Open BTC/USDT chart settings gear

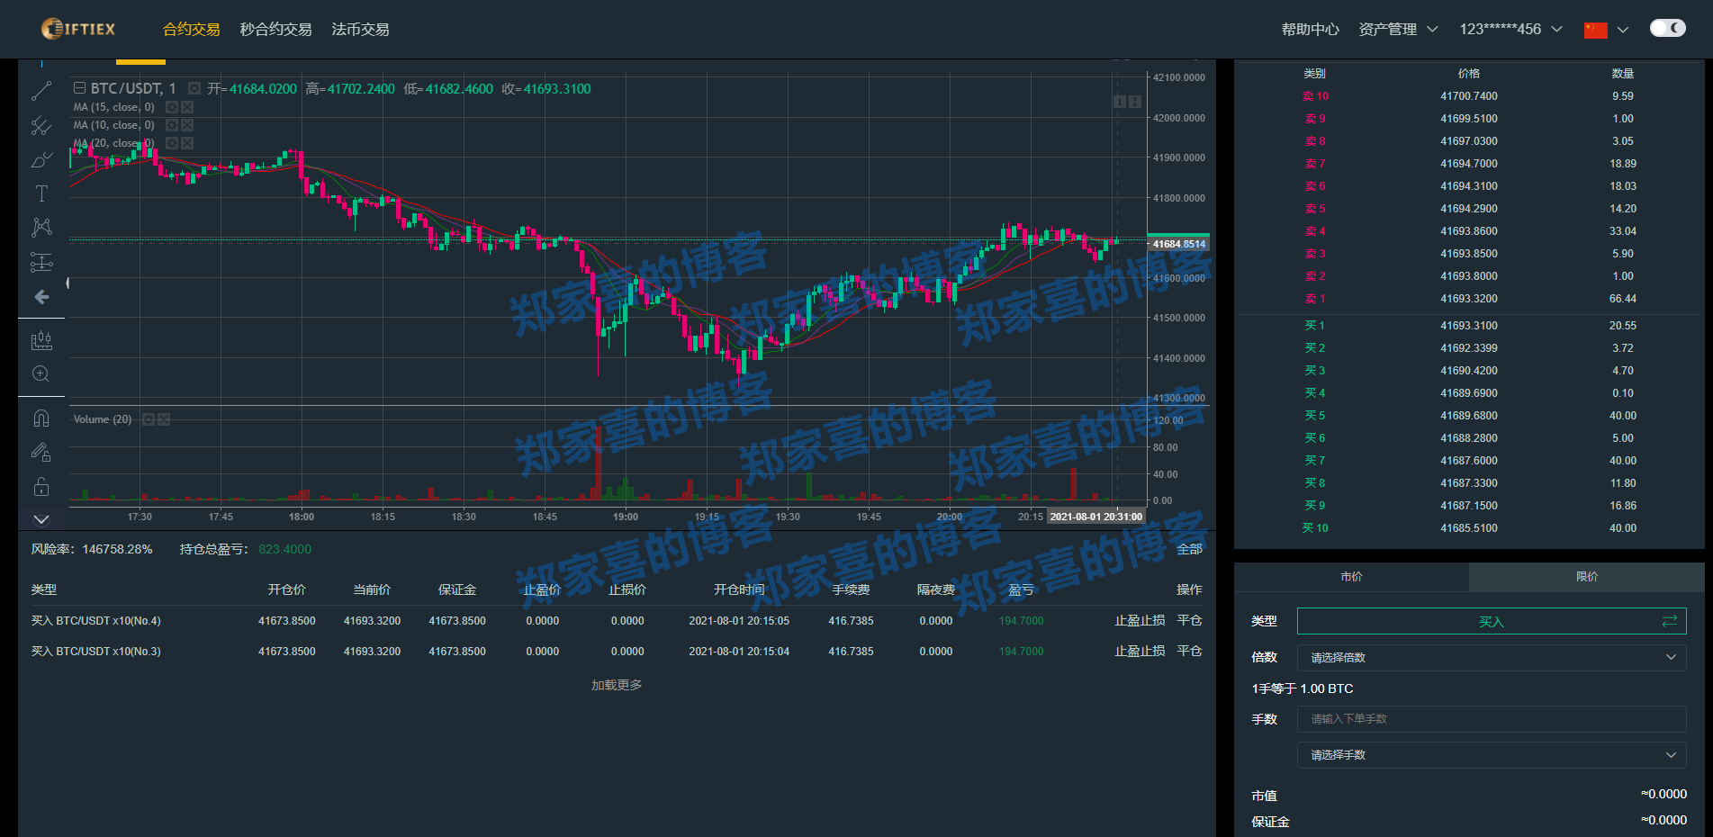[194, 88]
